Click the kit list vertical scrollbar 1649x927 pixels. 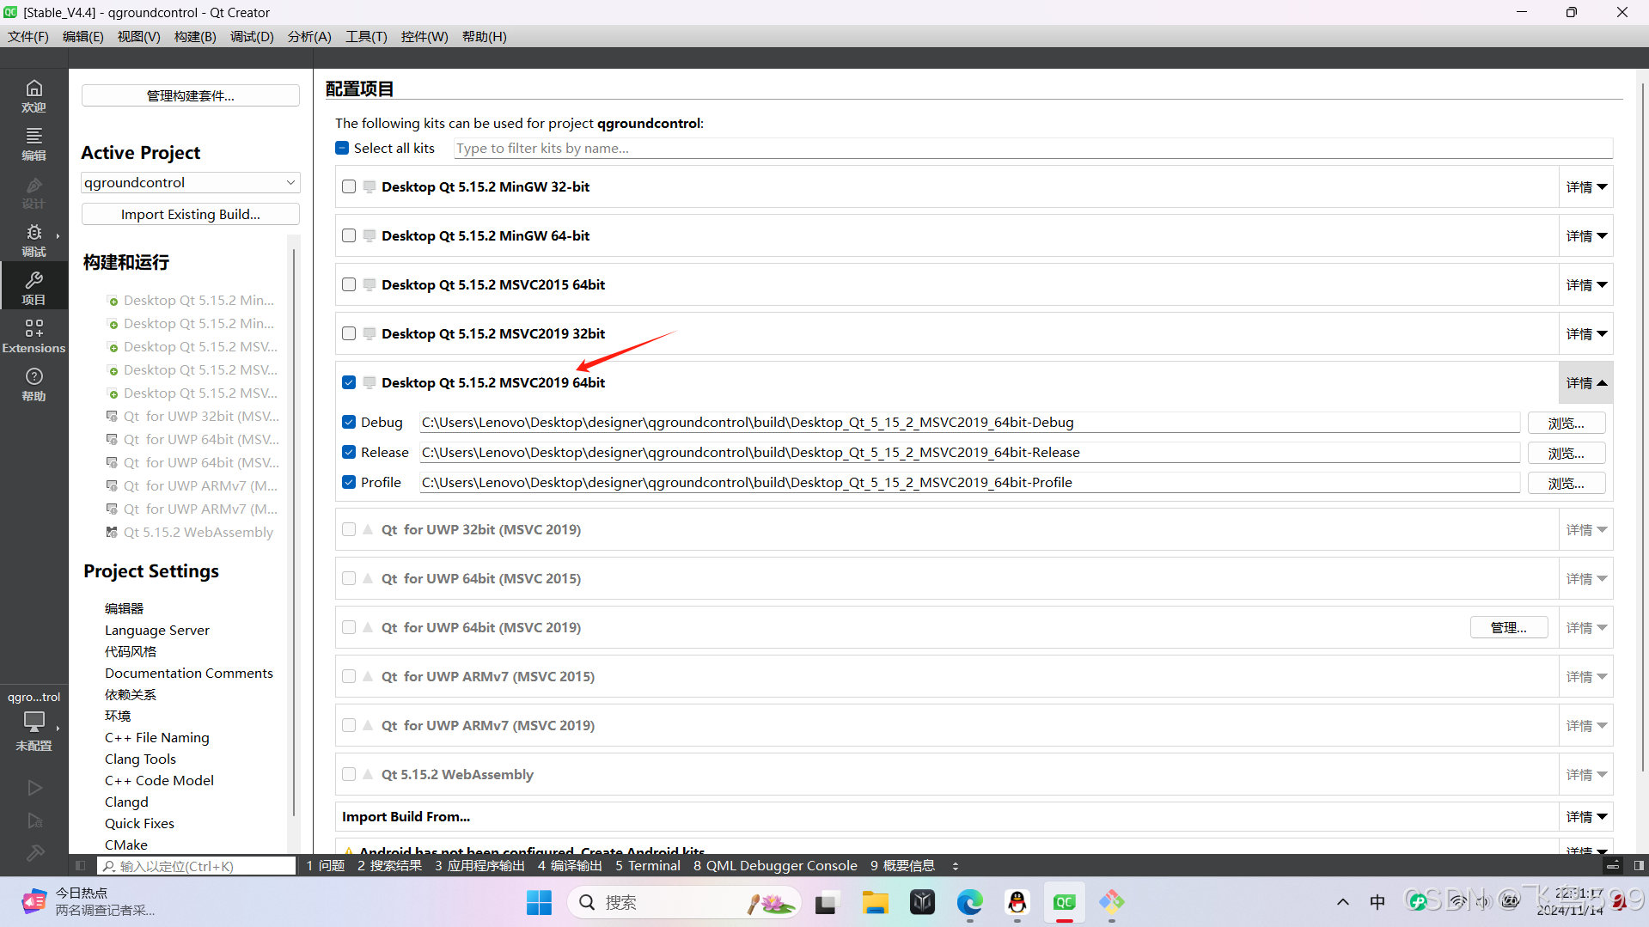1642,427
